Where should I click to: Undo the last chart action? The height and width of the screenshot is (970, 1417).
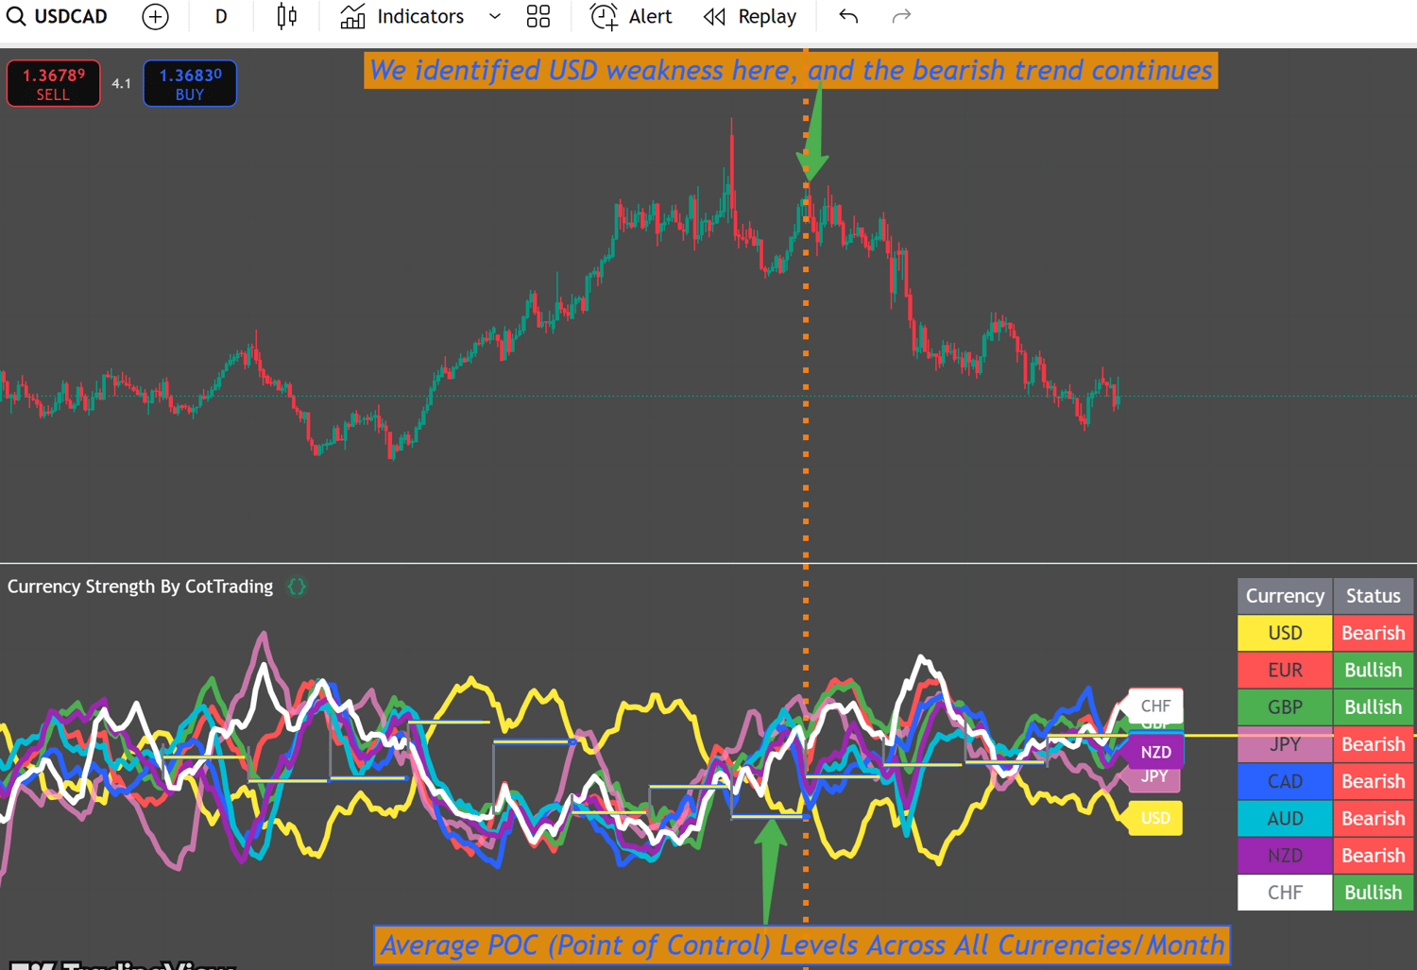848,17
